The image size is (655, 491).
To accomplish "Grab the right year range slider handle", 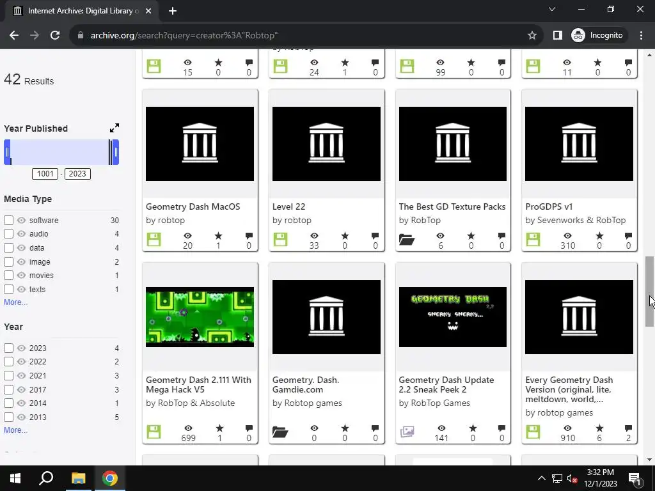I will tap(116, 152).
